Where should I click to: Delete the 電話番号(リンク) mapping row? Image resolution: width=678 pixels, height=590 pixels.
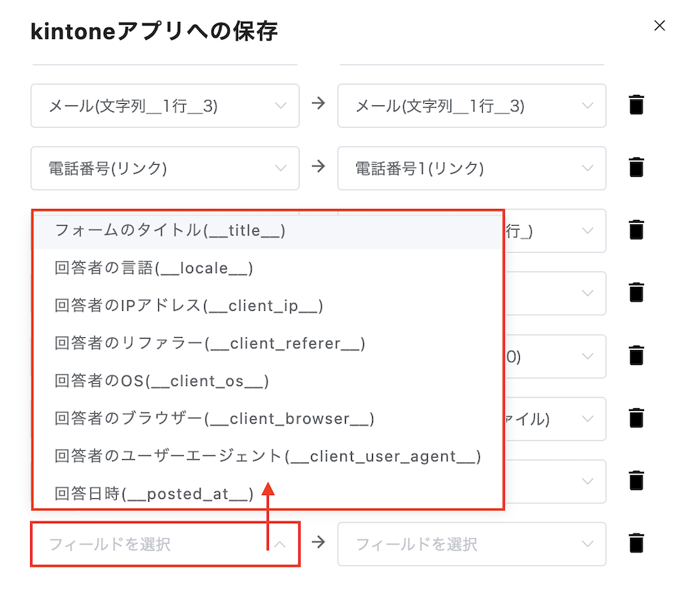(x=636, y=167)
